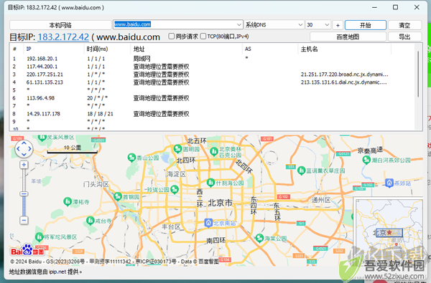The width and height of the screenshot is (431, 283).
Task: Click the map zoom-out minus button
Action: [x=24, y=220]
